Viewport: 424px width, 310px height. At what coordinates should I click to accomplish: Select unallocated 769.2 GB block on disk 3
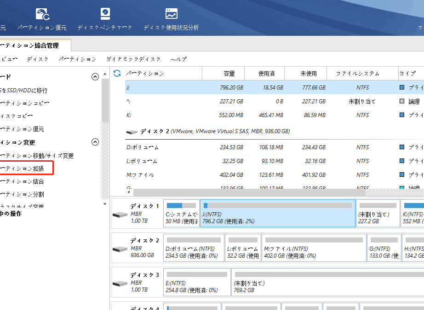click(x=328, y=282)
